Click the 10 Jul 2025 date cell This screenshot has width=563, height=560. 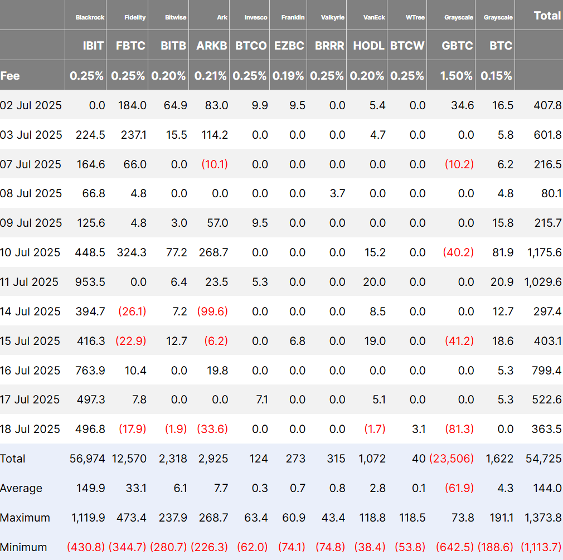coord(31,252)
